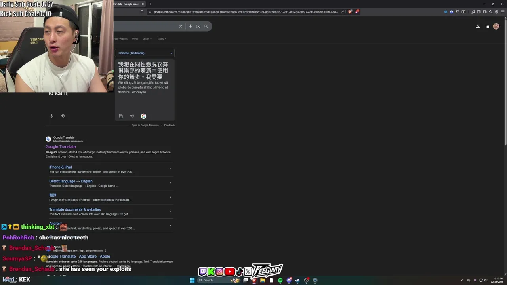Show hidden system tray icons
507x285 pixels.
coord(462,280)
